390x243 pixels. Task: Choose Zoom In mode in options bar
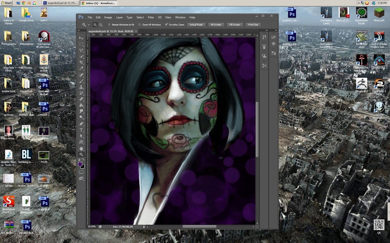[x=95, y=25]
